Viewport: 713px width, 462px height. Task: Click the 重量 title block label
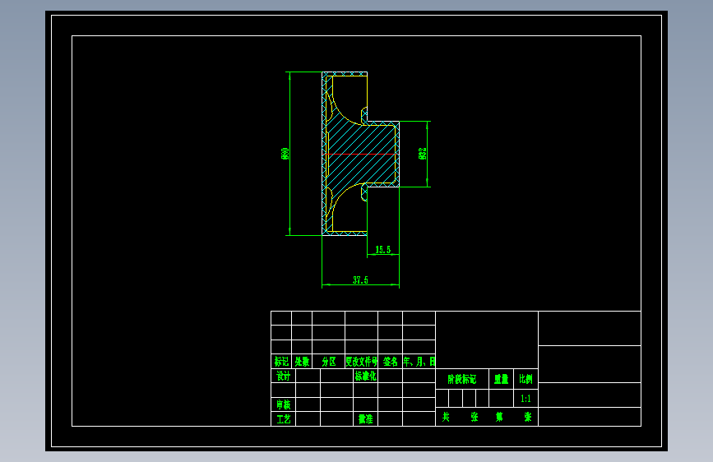click(x=501, y=379)
